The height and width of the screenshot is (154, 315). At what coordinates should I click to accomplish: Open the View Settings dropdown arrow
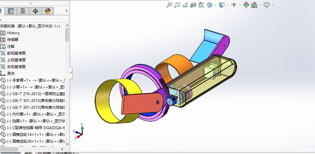point(272,5)
